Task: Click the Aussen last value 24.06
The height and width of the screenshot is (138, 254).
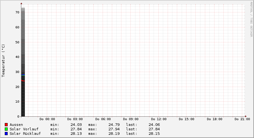Action: point(154,125)
